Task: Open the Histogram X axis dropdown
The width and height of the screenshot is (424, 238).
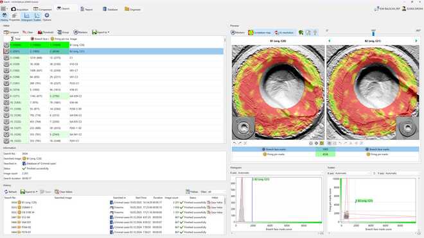Action: (x=280, y=173)
